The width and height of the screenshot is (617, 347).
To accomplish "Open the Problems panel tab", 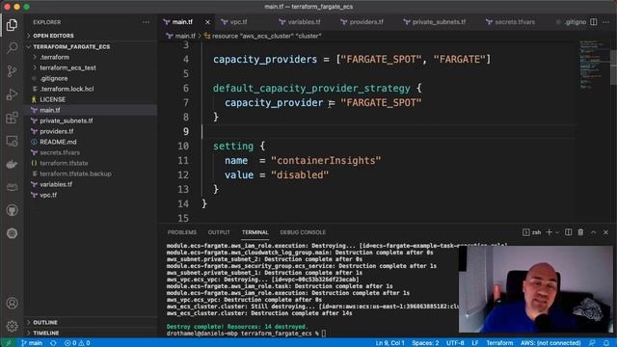I will (x=182, y=232).
